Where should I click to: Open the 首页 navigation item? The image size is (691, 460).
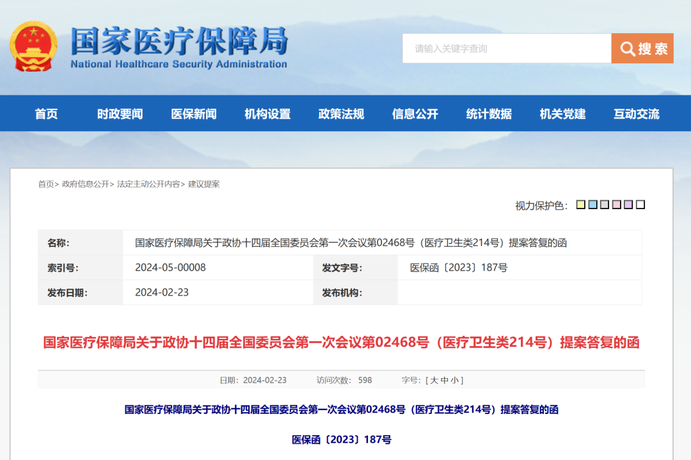click(46, 114)
